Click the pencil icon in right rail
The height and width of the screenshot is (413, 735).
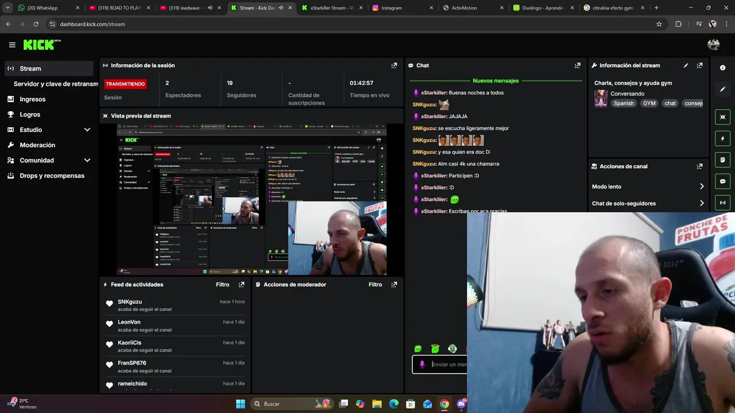coord(722,89)
